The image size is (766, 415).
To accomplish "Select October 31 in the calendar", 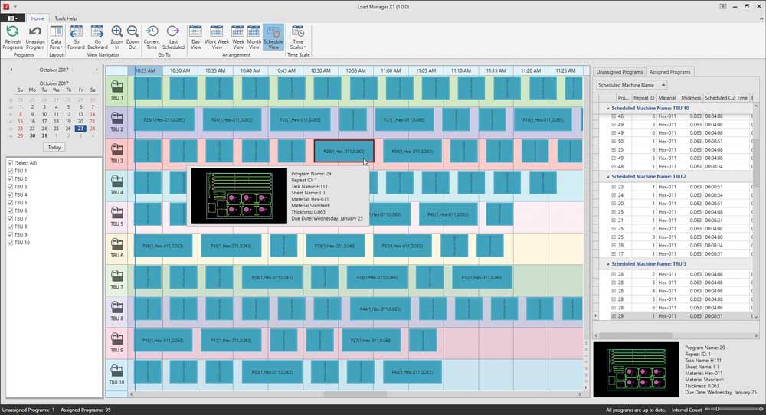I will 32,136.
